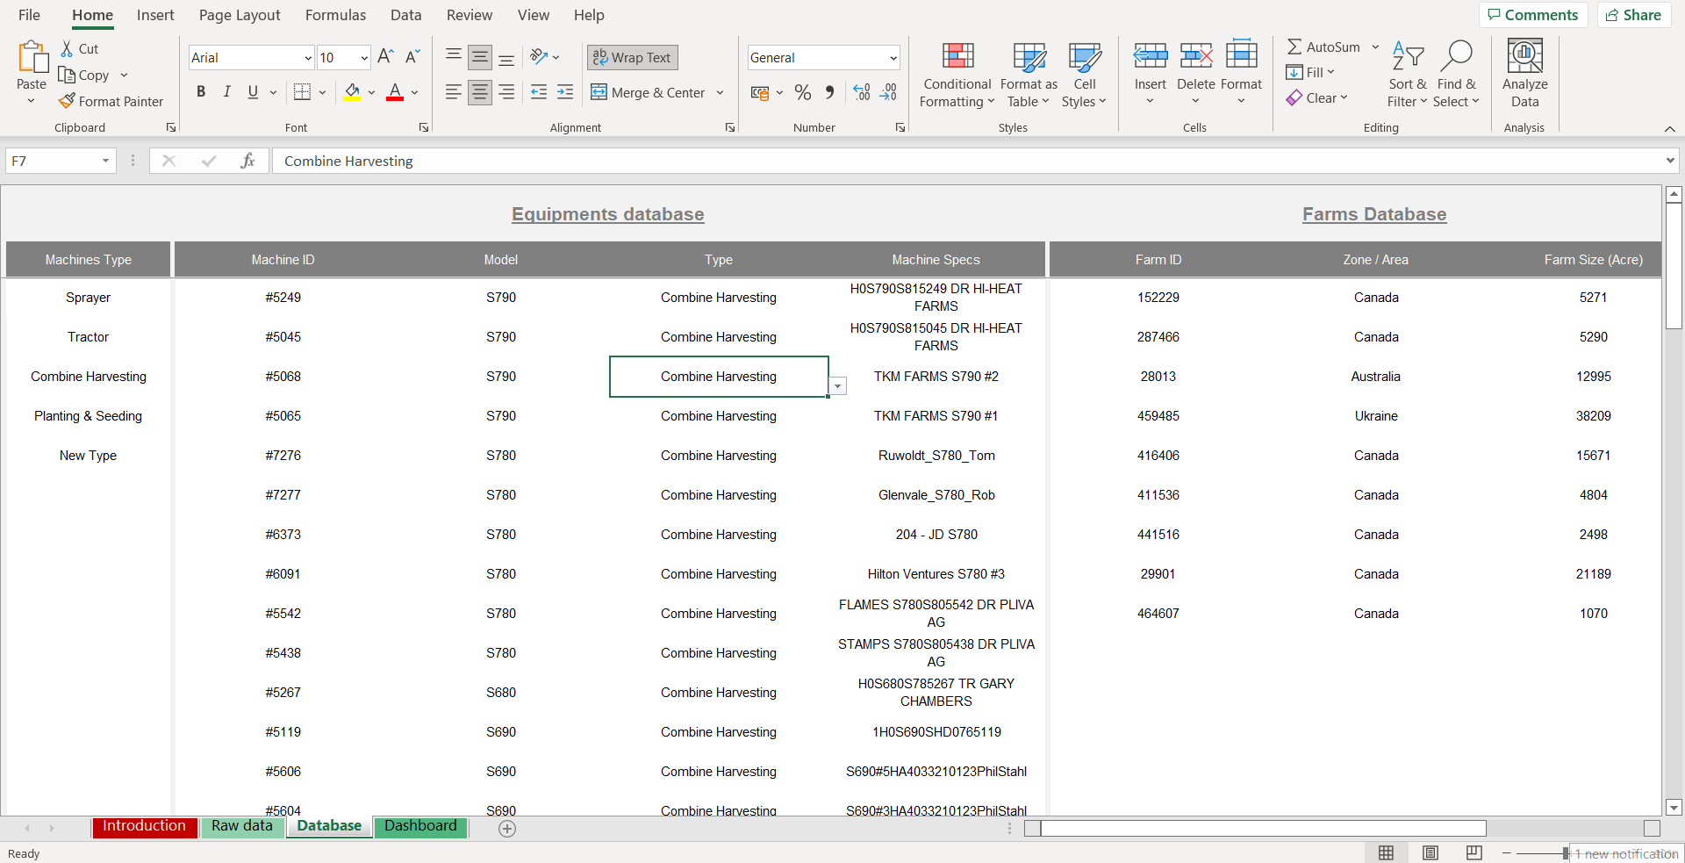Open Conditional Formatting menu

957,75
